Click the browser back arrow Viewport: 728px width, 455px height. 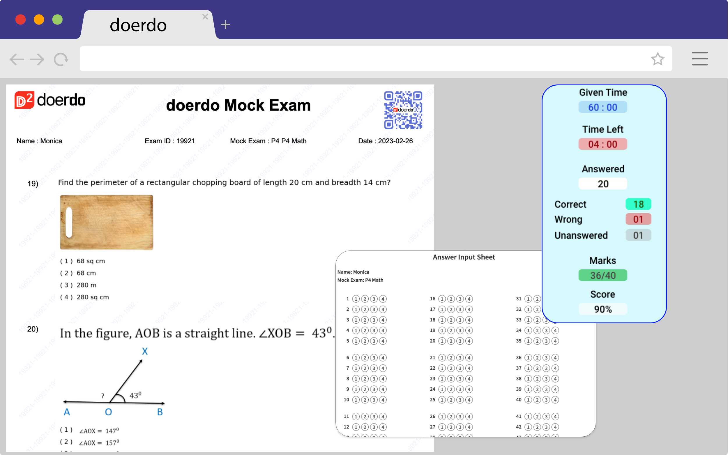point(17,59)
